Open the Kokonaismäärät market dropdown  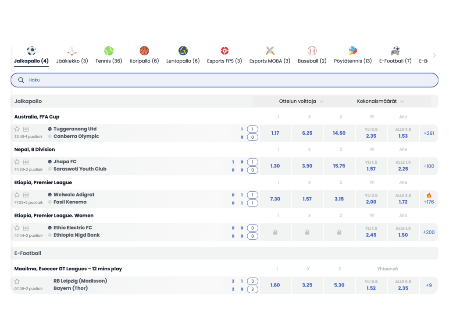coord(380,101)
